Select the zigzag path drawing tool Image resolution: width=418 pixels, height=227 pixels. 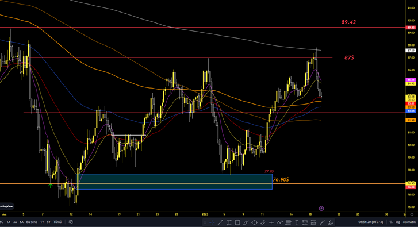279,222
